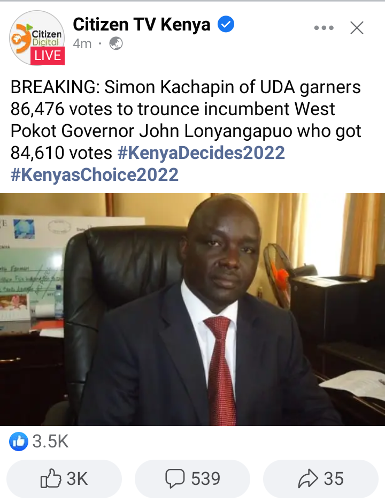The image size is (385, 502).
Task: Click the BREAKING post caption text
Action: (186, 120)
